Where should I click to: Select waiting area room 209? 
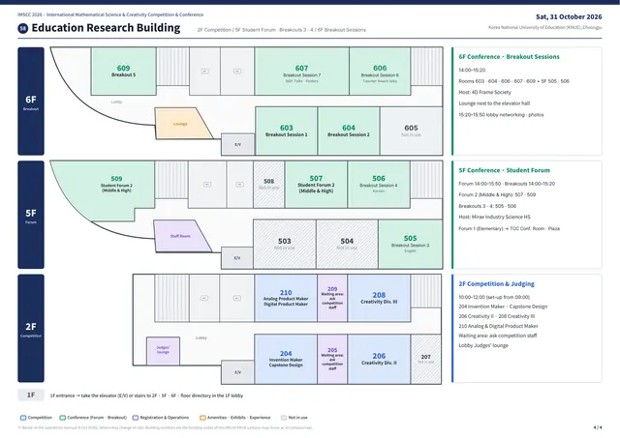(332, 298)
